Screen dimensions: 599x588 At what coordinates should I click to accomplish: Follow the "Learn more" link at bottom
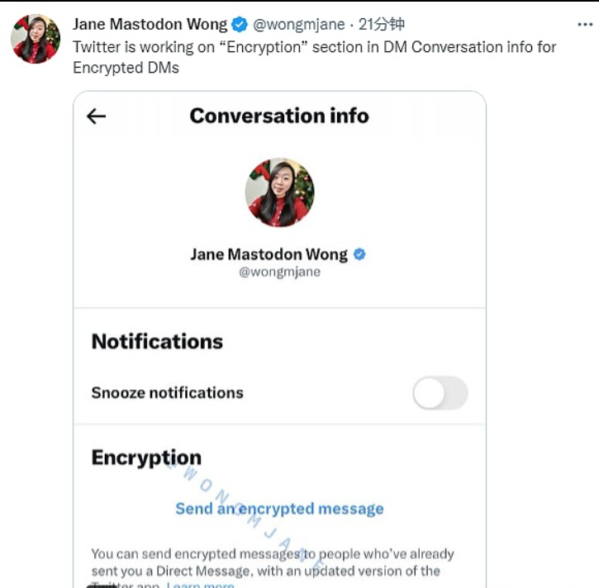coord(201,584)
